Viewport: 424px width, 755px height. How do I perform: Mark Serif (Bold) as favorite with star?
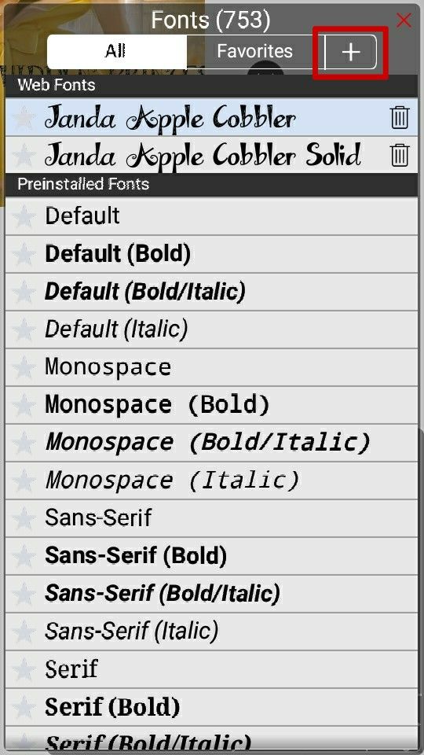point(24,707)
